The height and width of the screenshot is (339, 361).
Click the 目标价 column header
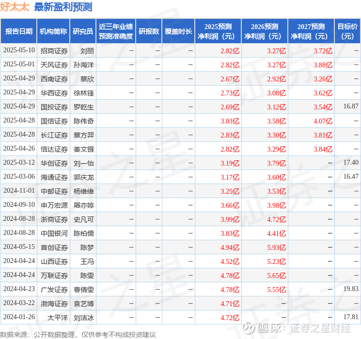click(x=347, y=31)
